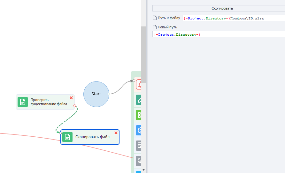Click the red bell notification action icon

click(138, 84)
